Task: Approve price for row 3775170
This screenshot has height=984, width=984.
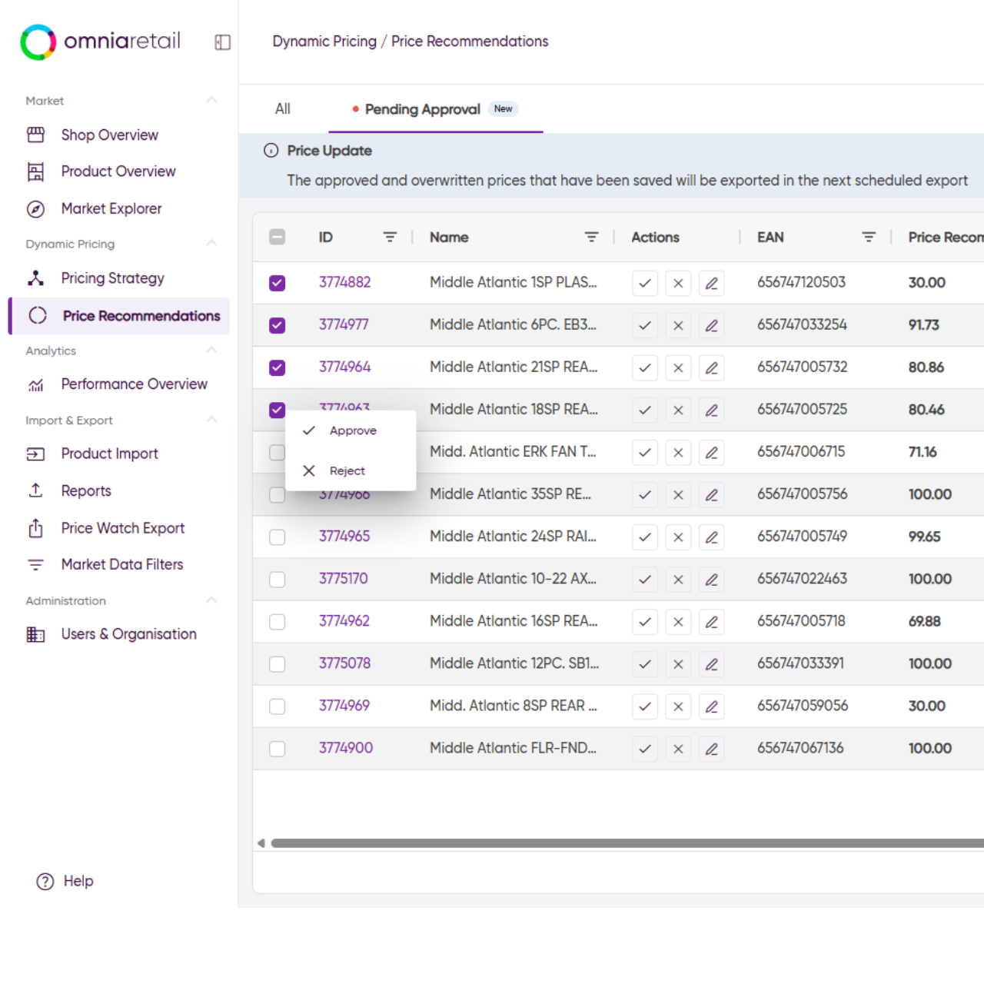Action: coord(645,579)
